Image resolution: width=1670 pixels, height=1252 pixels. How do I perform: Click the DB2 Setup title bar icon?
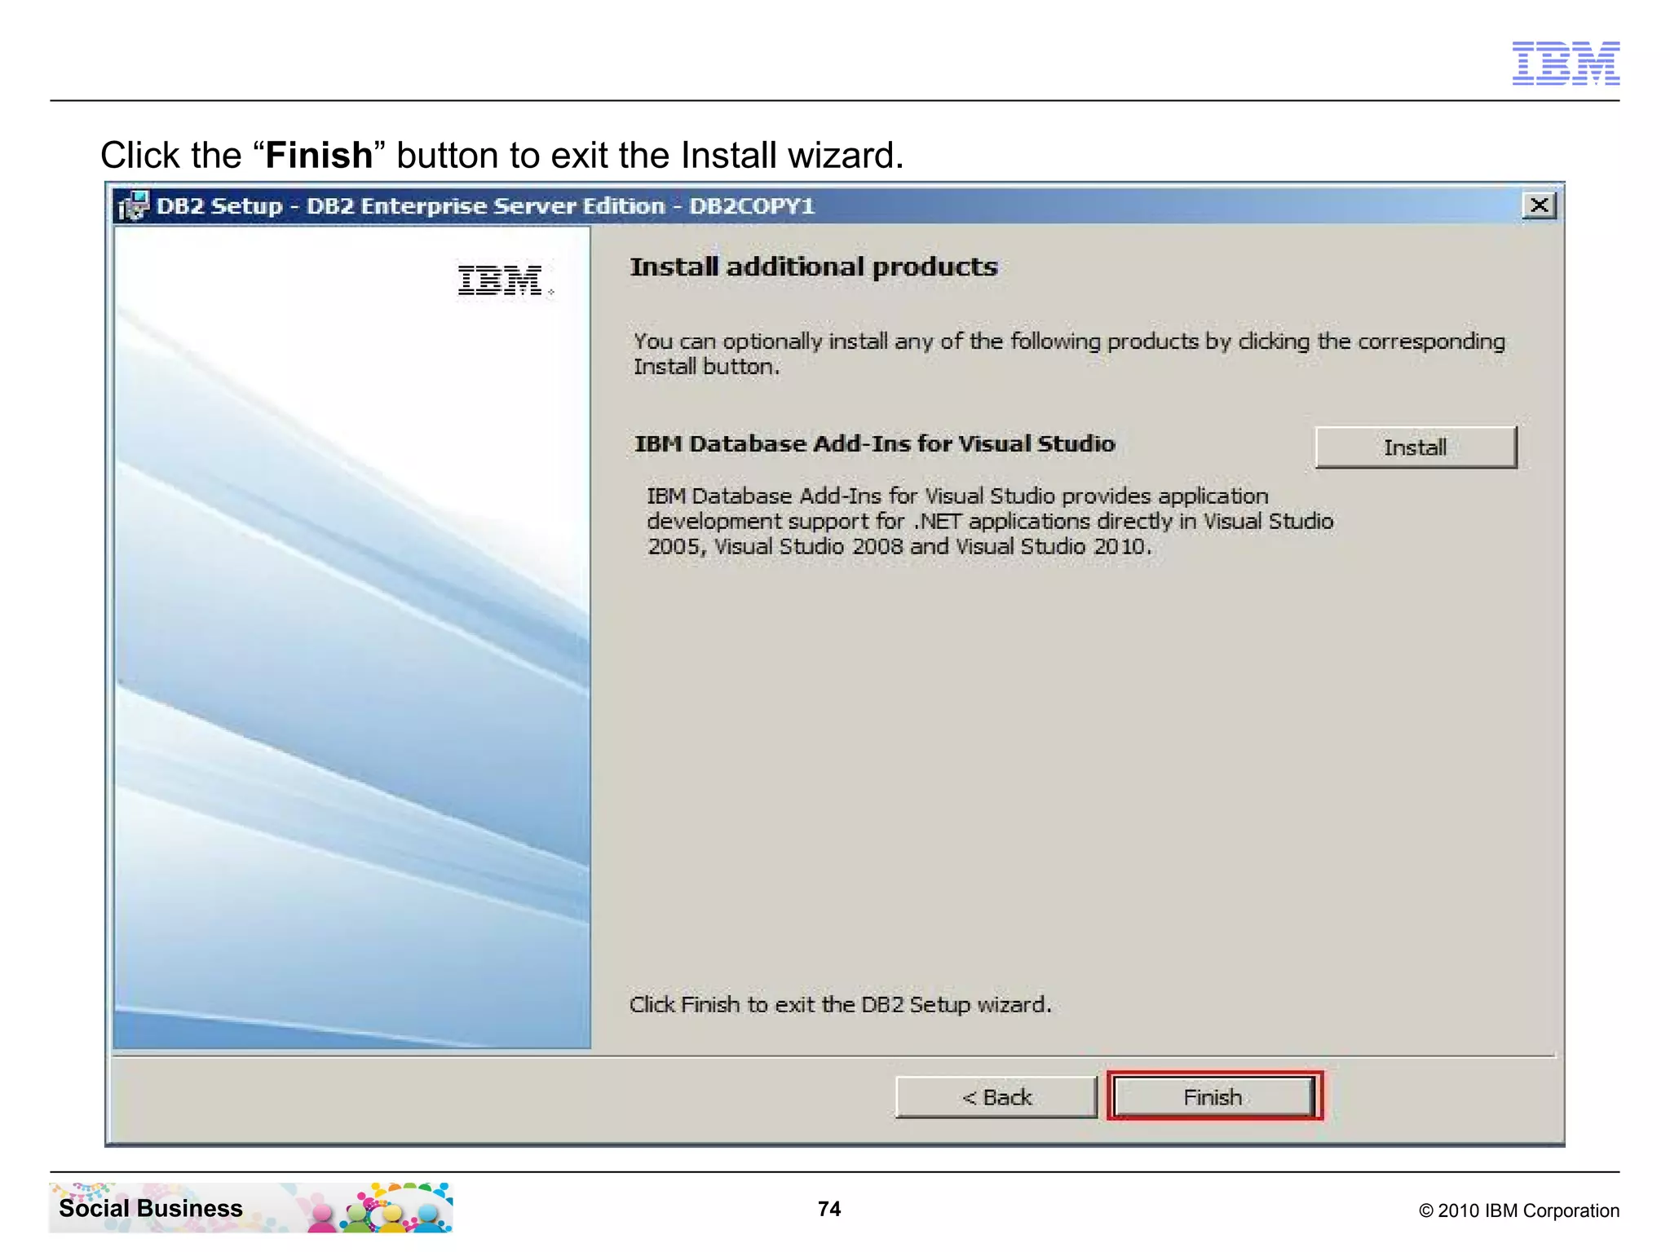click(134, 205)
